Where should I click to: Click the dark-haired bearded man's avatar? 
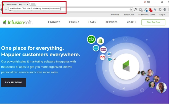tap(156, 79)
